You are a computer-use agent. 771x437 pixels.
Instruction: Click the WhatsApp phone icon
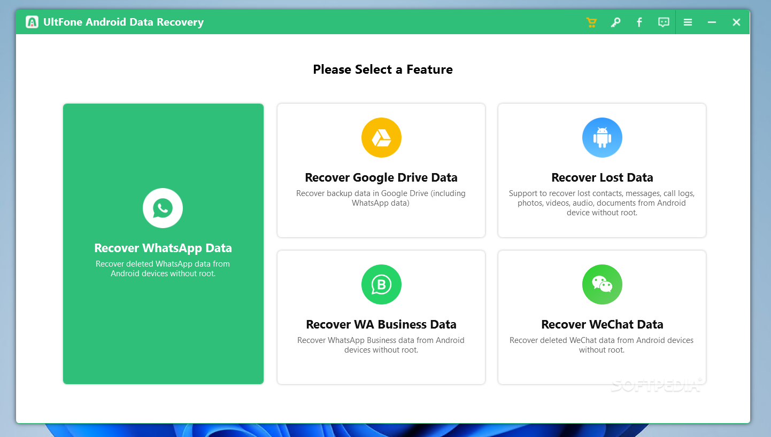[163, 208]
